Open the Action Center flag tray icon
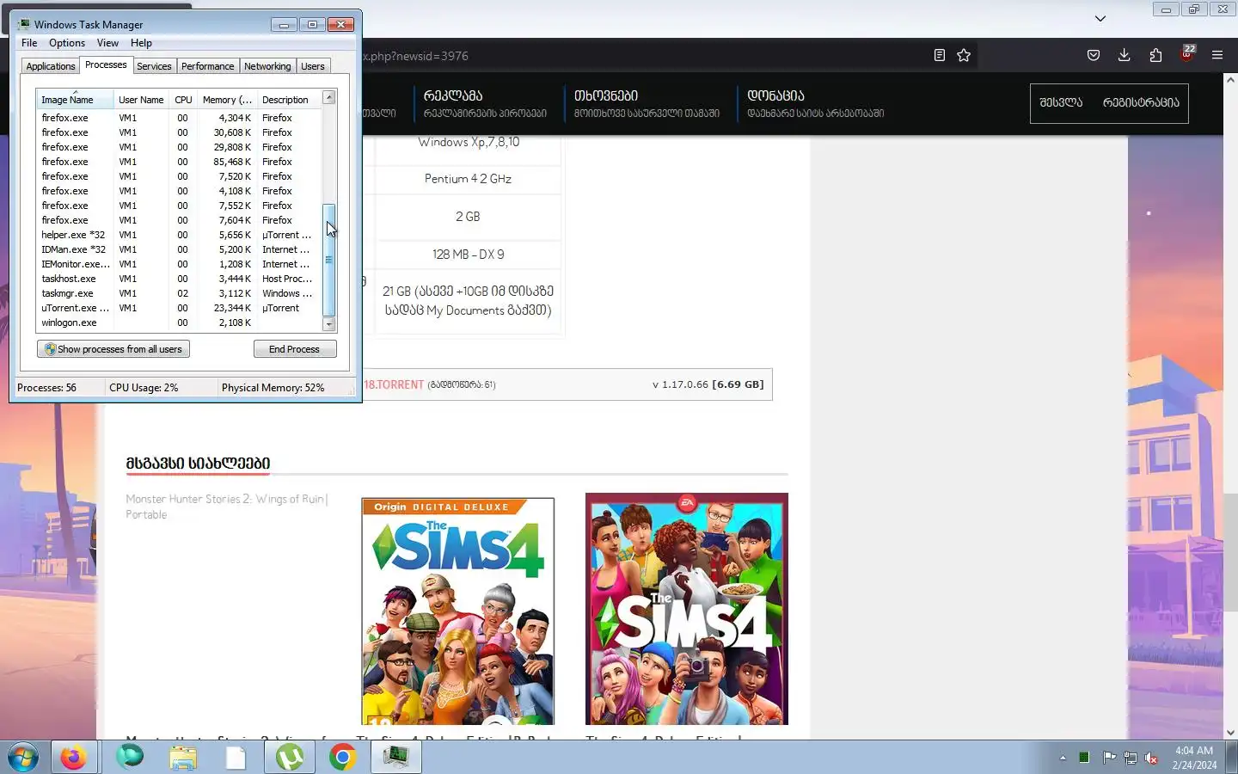This screenshot has width=1238, height=774. pos(1109,758)
